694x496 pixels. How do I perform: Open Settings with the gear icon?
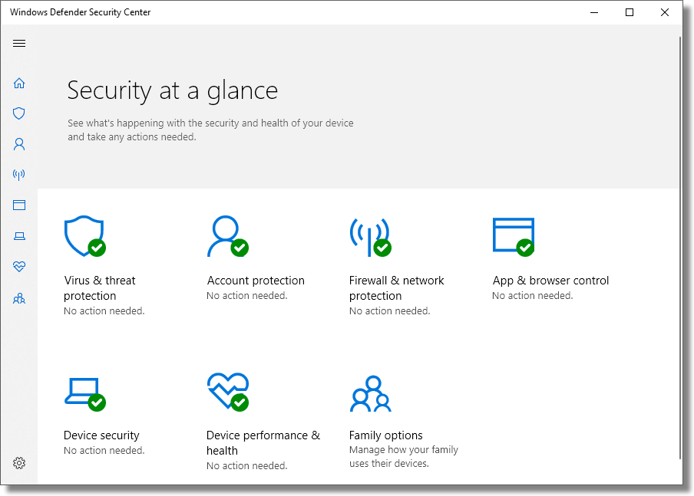(18, 463)
